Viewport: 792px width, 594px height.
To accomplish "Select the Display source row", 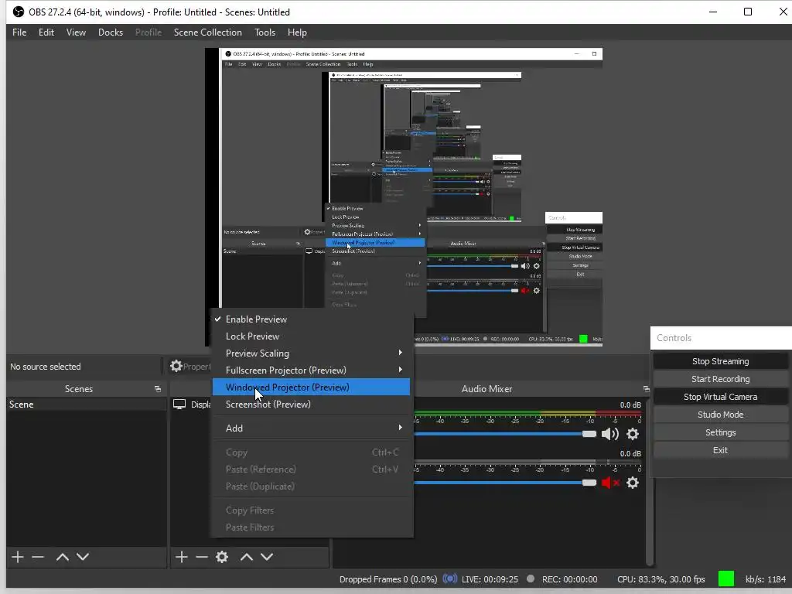I will pyautogui.click(x=191, y=404).
